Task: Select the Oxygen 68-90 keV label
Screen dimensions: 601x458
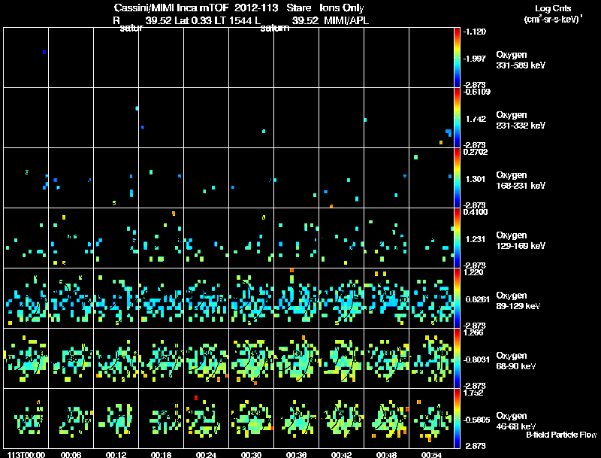Action: [516, 361]
